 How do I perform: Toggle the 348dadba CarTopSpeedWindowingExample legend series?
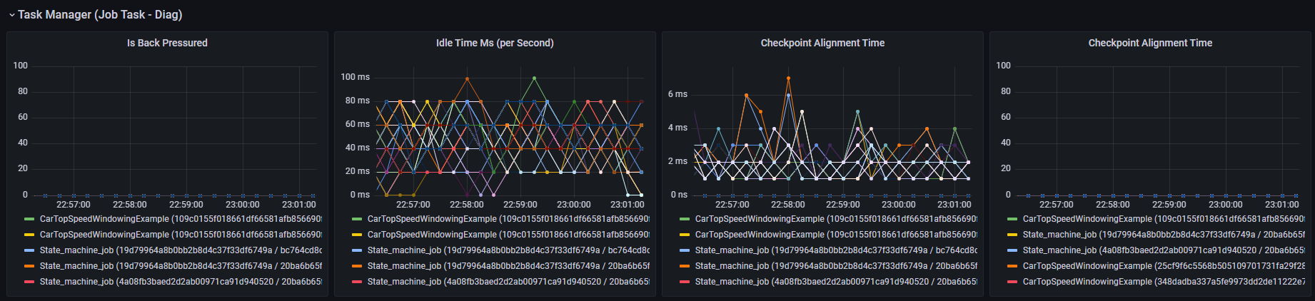pos(1164,282)
